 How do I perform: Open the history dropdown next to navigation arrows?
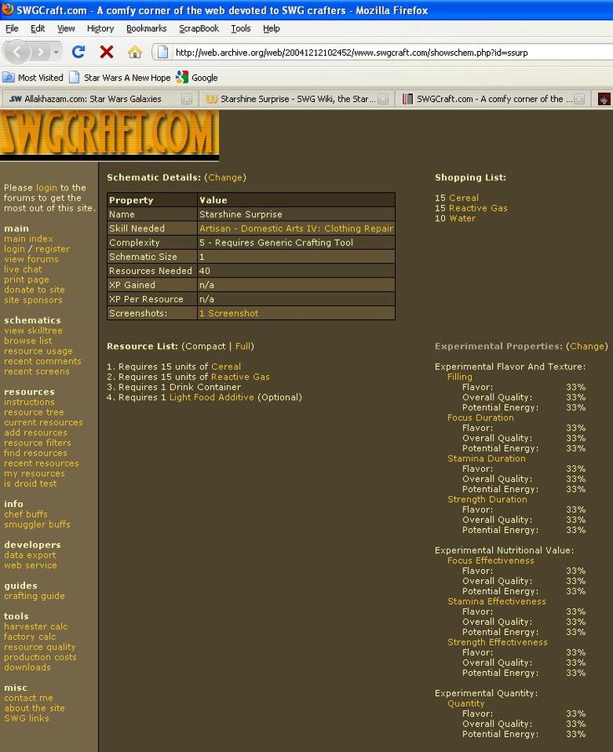[57, 52]
